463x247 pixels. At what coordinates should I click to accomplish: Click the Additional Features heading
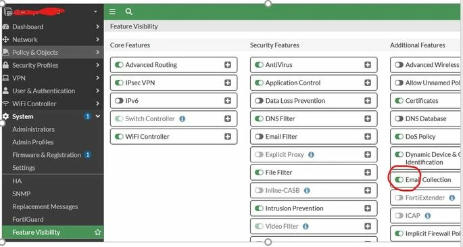pos(418,45)
